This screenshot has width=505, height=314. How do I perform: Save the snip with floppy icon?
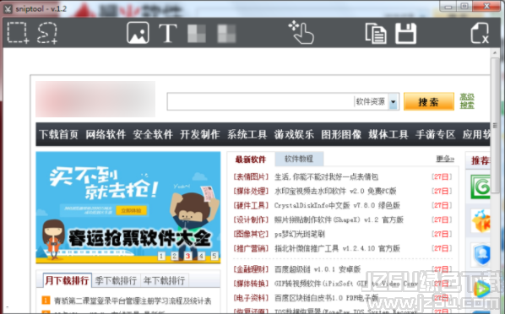click(406, 33)
